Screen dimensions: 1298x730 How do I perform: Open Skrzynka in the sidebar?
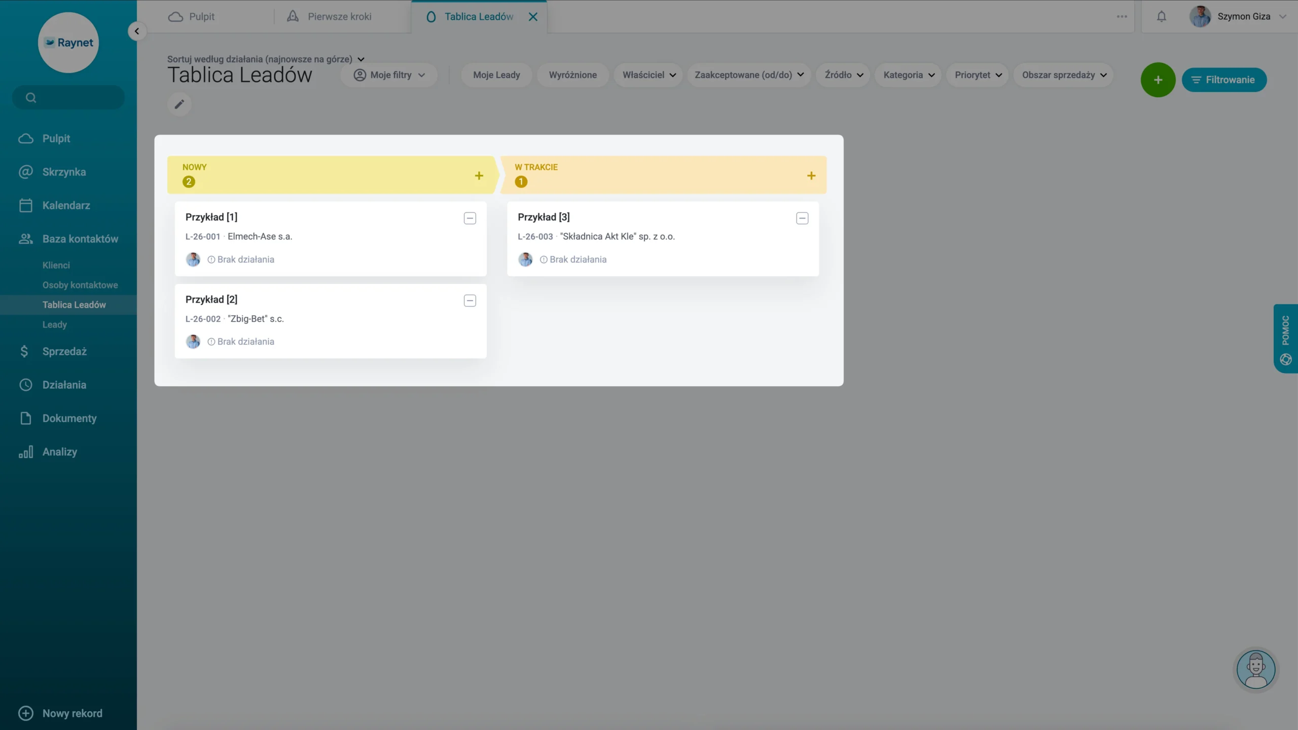tap(64, 172)
